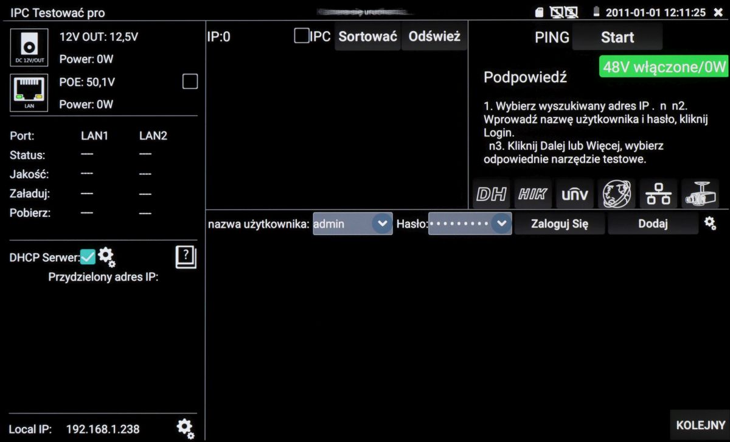Open the IP camera test icon

[700, 194]
